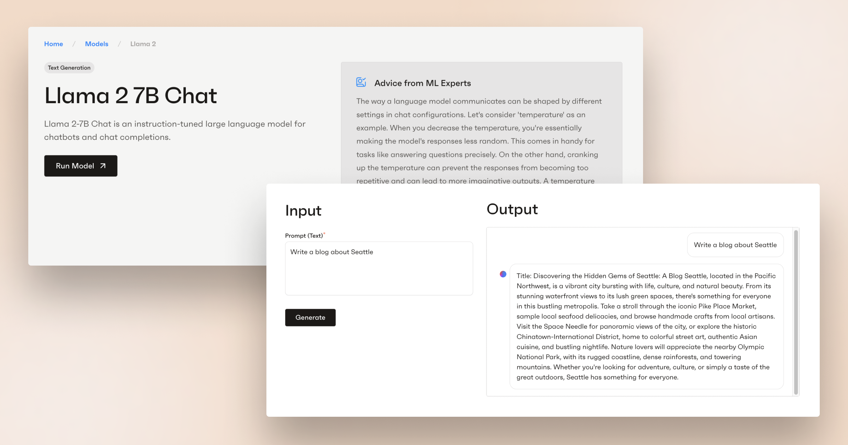Click the breadcrumb separator after Home
Viewport: 848px width, 445px height.
[x=74, y=44]
